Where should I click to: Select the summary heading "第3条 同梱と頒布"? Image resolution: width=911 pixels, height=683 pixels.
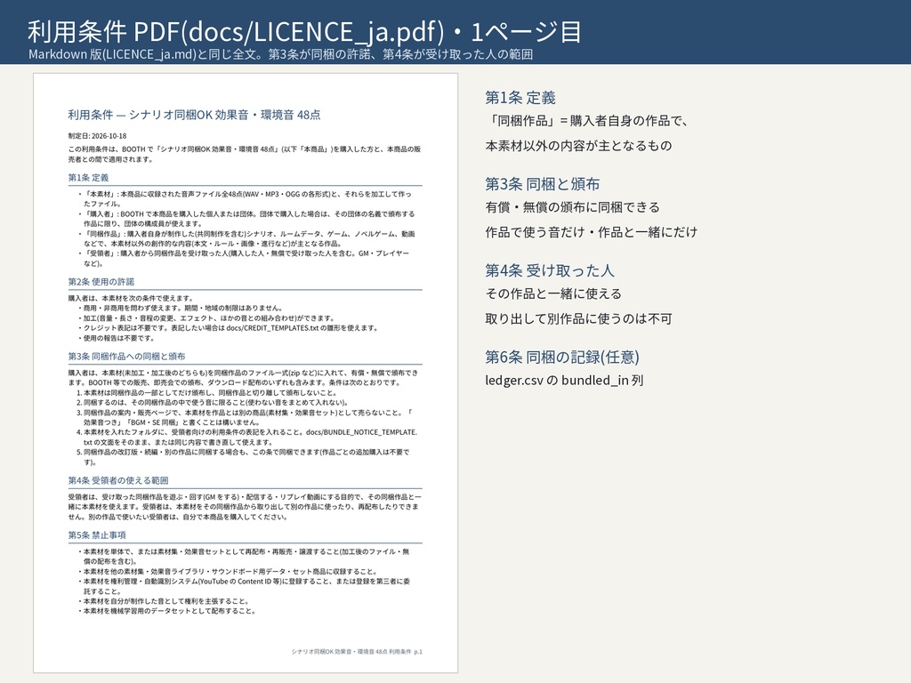[543, 184]
